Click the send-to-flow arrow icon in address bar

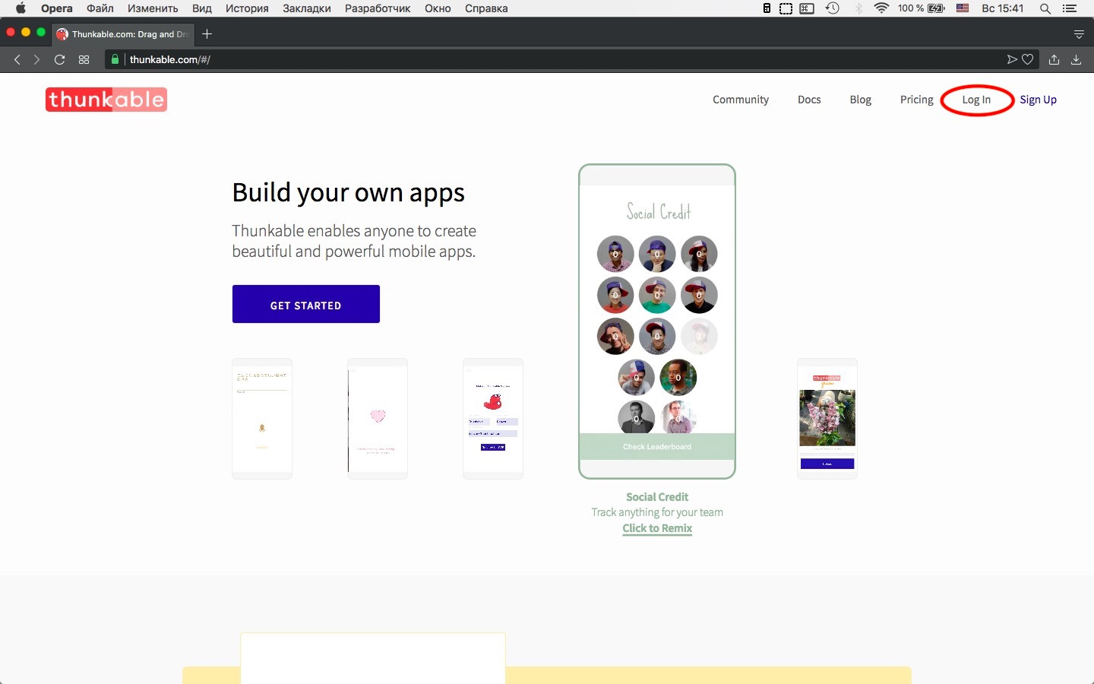[x=1011, y=59]
